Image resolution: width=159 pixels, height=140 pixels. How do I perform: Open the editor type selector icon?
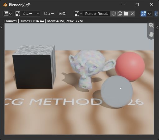coord(7,14)
